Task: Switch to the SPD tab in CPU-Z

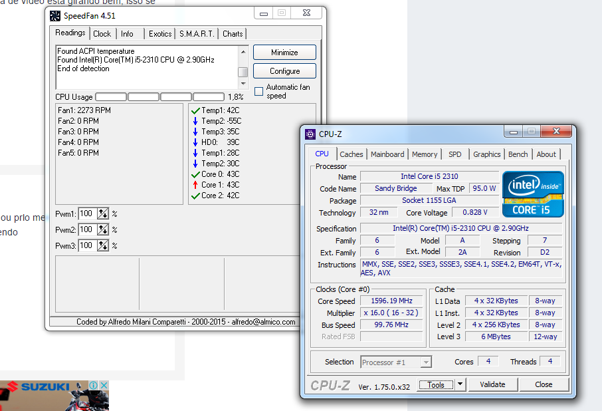Action: tap(455, 154)
